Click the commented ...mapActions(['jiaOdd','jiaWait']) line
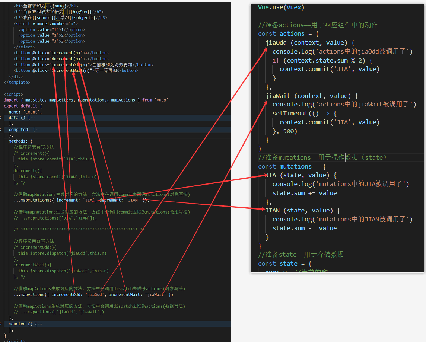 tap(59, 312)
